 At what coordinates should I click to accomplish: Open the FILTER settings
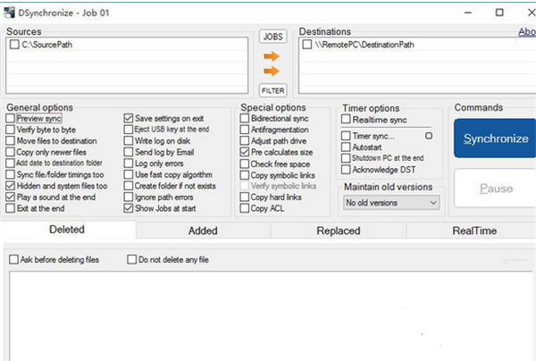tap(272, 89)
